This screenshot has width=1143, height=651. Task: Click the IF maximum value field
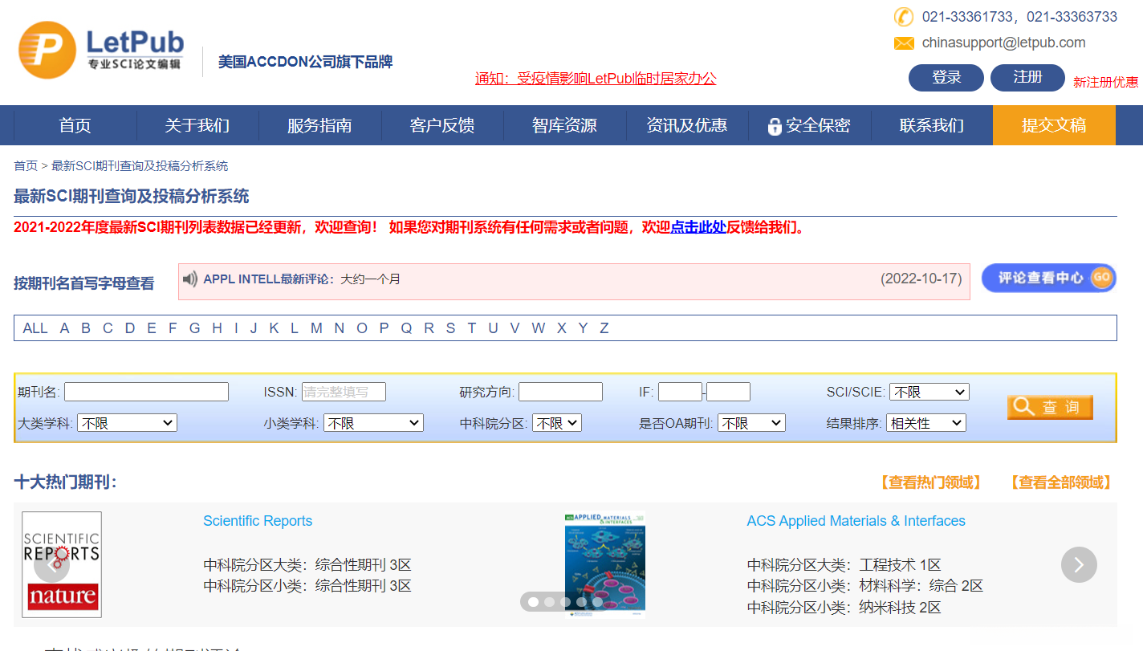[728, 392]
